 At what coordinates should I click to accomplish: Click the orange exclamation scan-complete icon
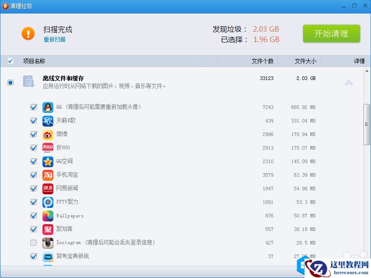pos(28,33)
